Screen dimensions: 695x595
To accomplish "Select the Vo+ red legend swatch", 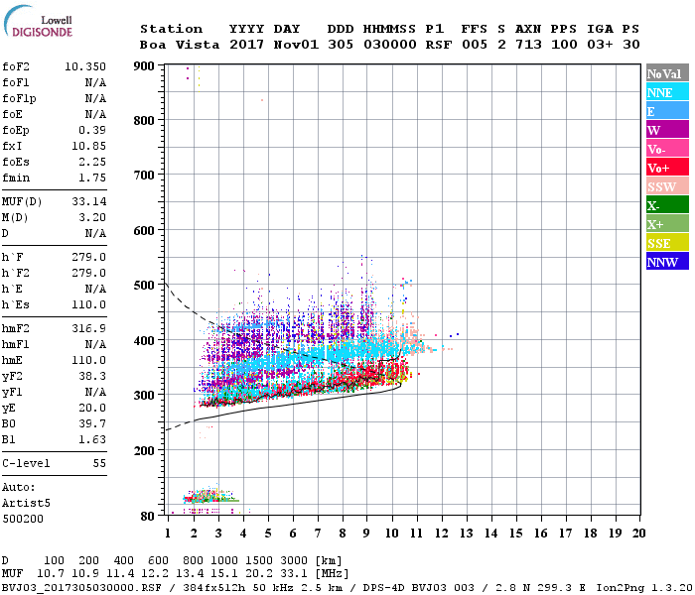I will pos(667,168).
